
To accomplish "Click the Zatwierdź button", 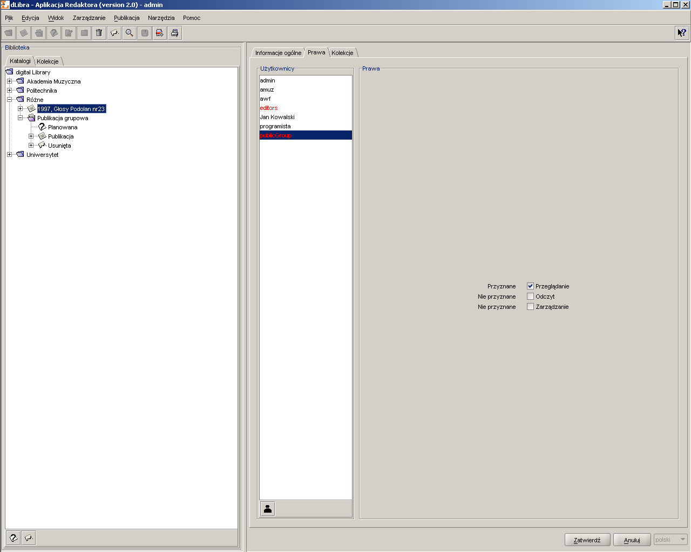I will tap(587, 540).
